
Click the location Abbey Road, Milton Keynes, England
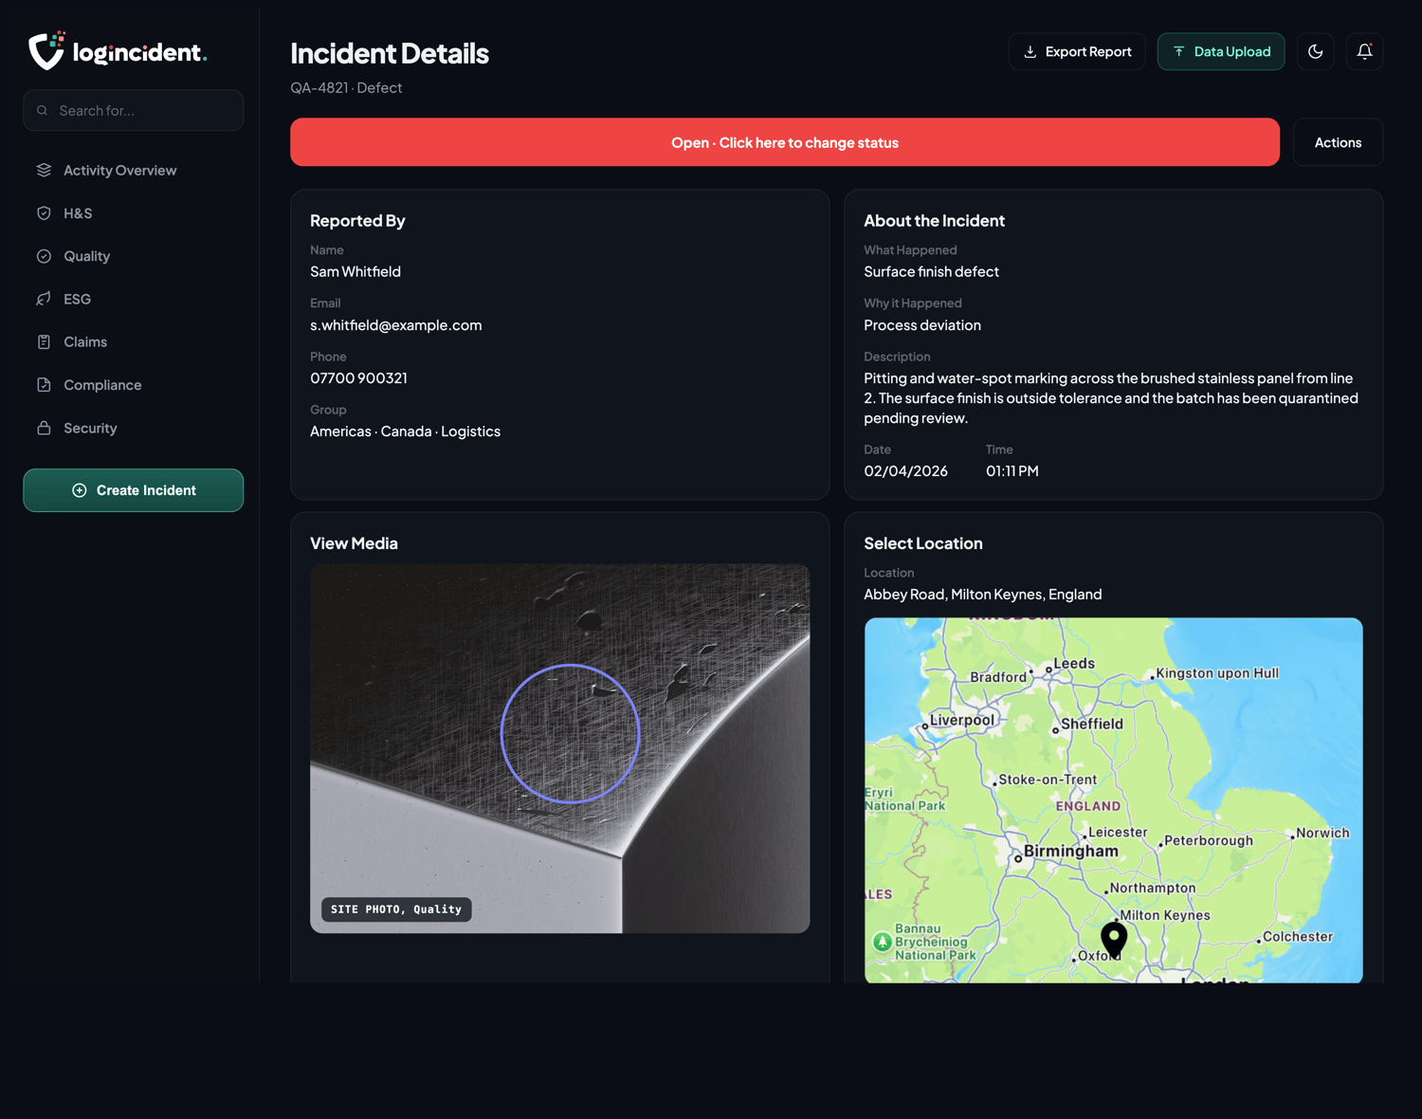pyautogui.click(x=983, y=595)
